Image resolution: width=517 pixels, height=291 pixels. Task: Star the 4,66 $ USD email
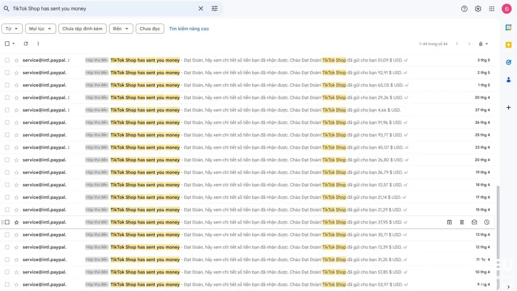pos(17,110)
